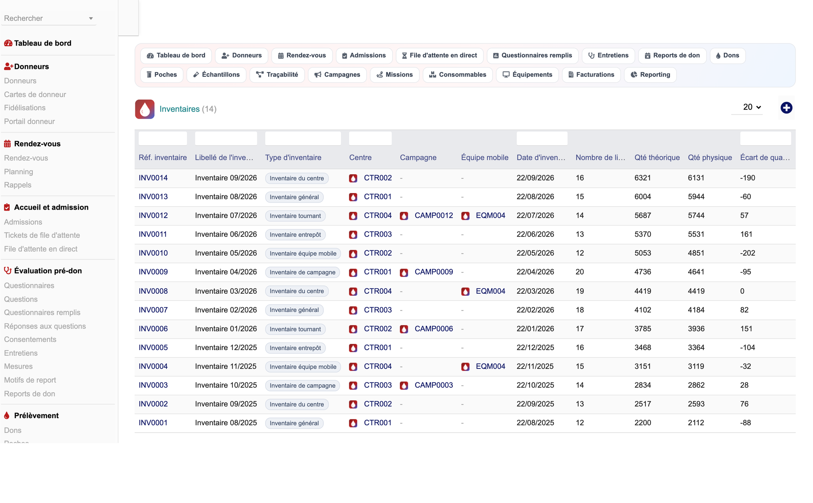This screenshot has height=503, width=813.
Task: Open the Inventaires title link
Action: pyautogui.click(x=180, y=109)
